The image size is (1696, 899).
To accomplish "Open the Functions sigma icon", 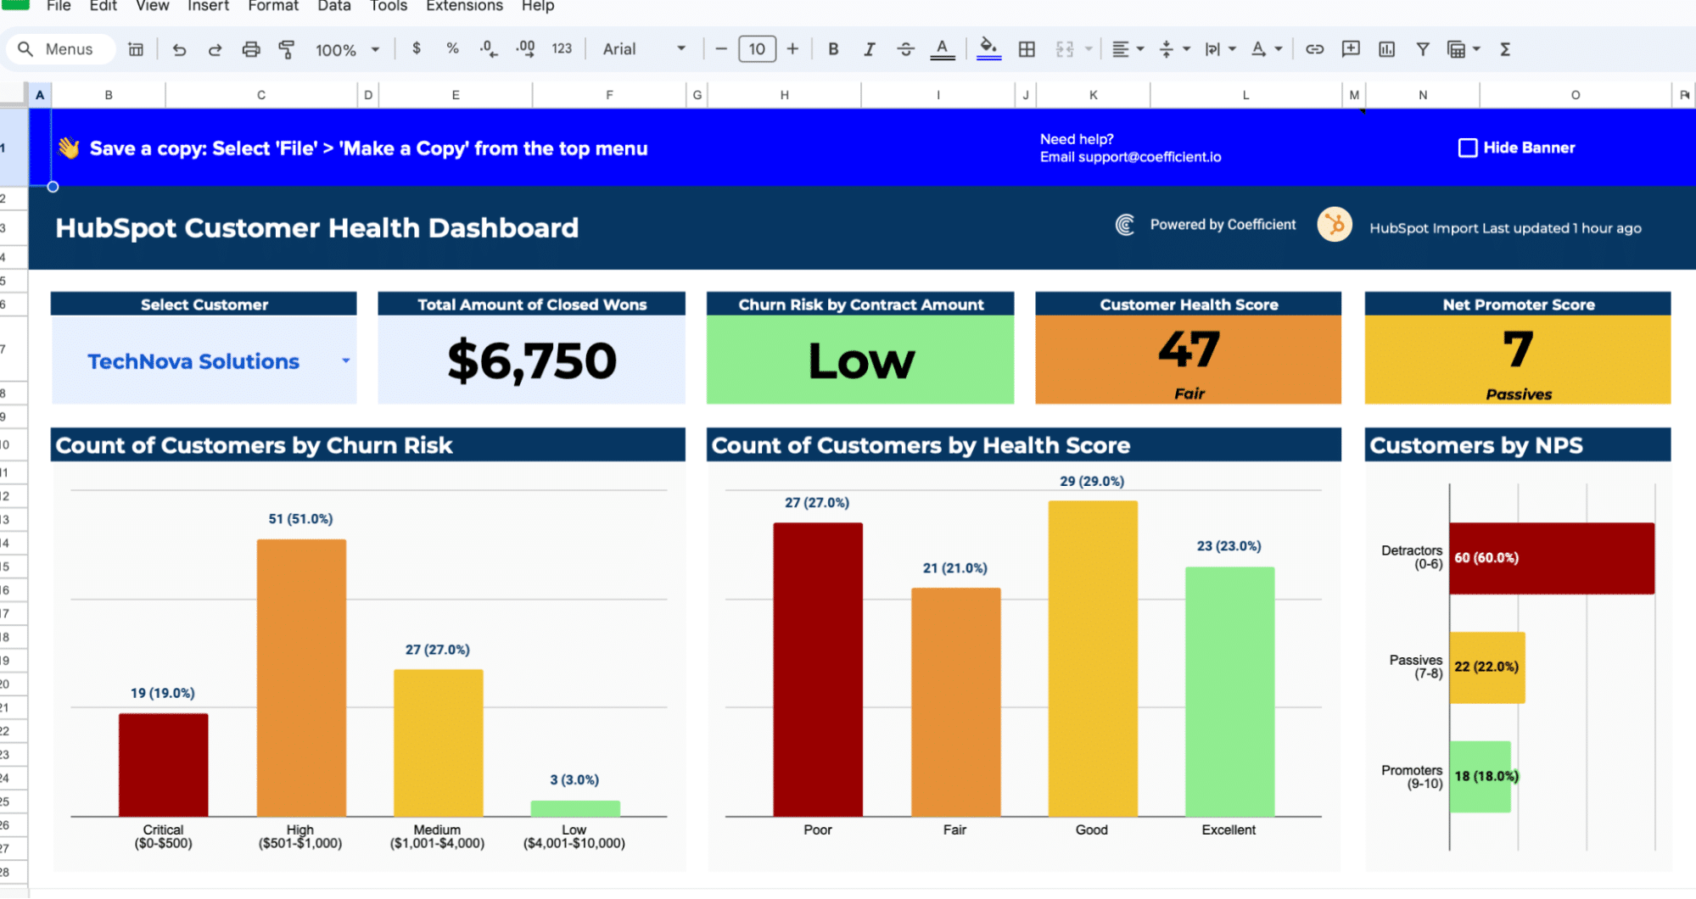I will point(1505,49).
